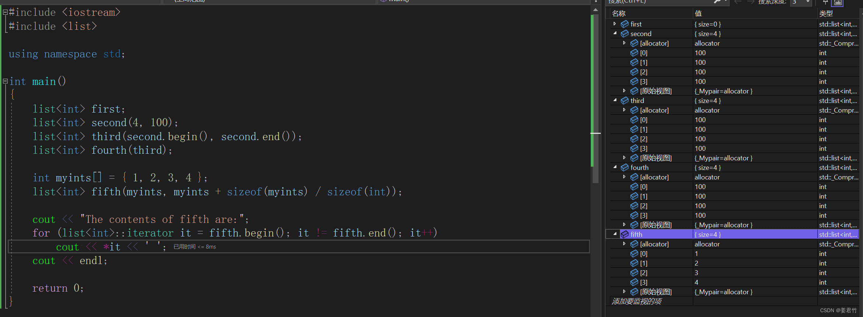
Task: Sort by the 值 column header
Action: coord(755,14)
